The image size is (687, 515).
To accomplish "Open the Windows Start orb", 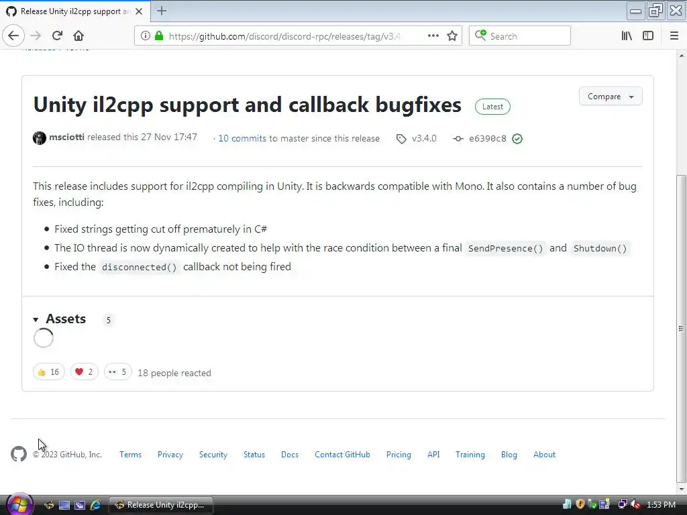I will (19, 504).
